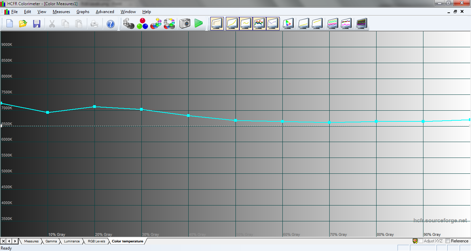Click the 6500K axis label

(x=7, y=124)
